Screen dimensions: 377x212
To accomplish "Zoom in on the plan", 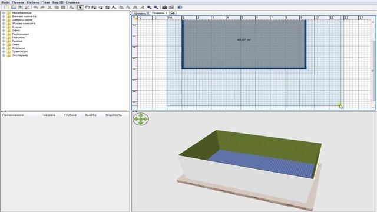I will click(149, 8).
